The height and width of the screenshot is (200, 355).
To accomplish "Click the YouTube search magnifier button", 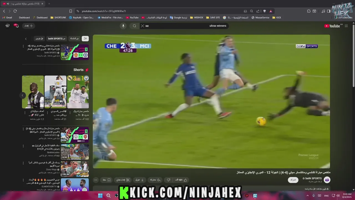I will click(135, 26).
